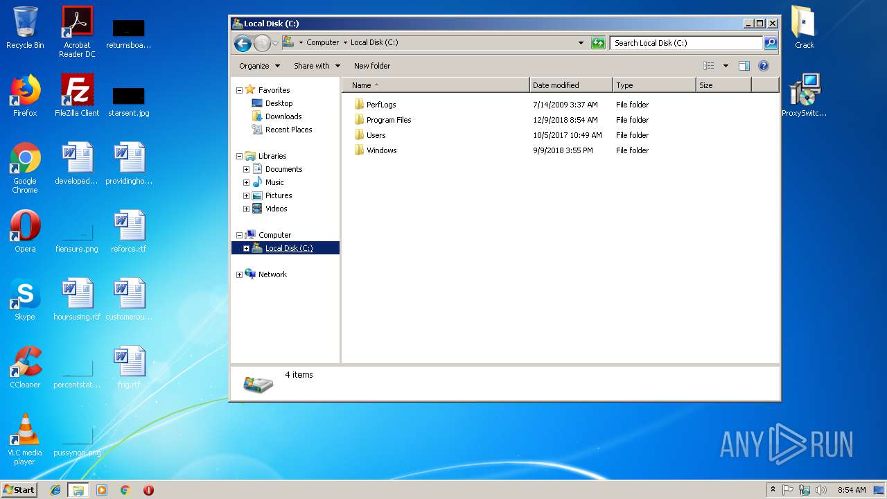
Task: Expand the Documents library node
Action: [246, 169]
